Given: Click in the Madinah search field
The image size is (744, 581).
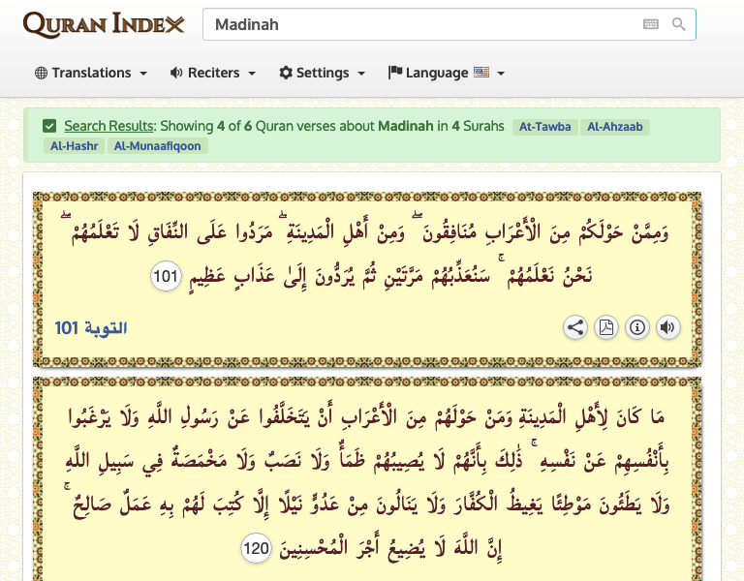Looking at the screenshot, I should [x=417, y=25].
